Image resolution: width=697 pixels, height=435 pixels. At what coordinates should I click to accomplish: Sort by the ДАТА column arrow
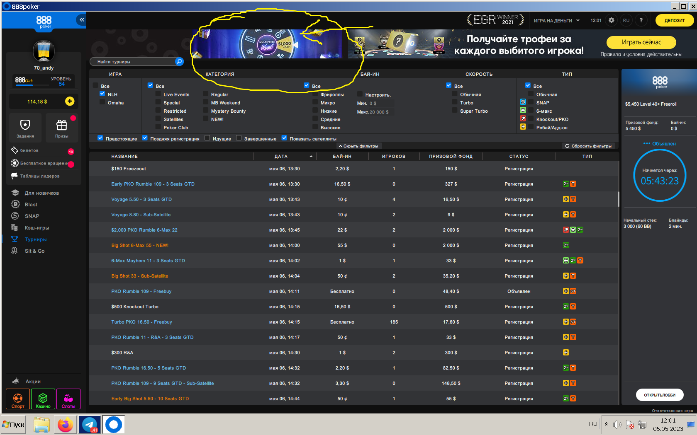tap(311, 156)
